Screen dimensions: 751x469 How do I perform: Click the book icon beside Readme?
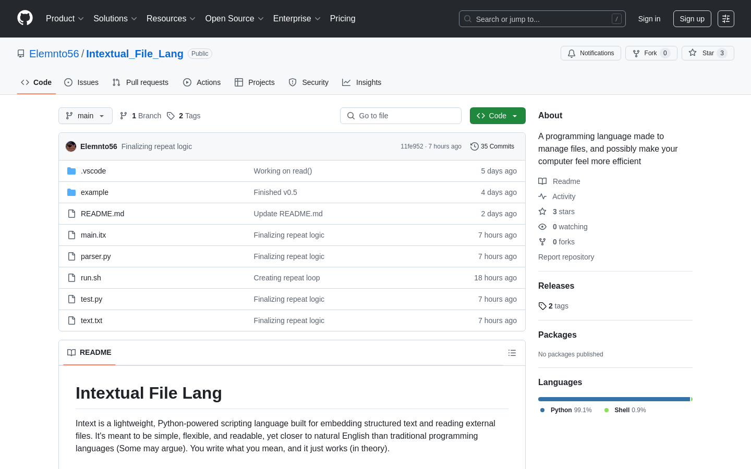point(542,181)
